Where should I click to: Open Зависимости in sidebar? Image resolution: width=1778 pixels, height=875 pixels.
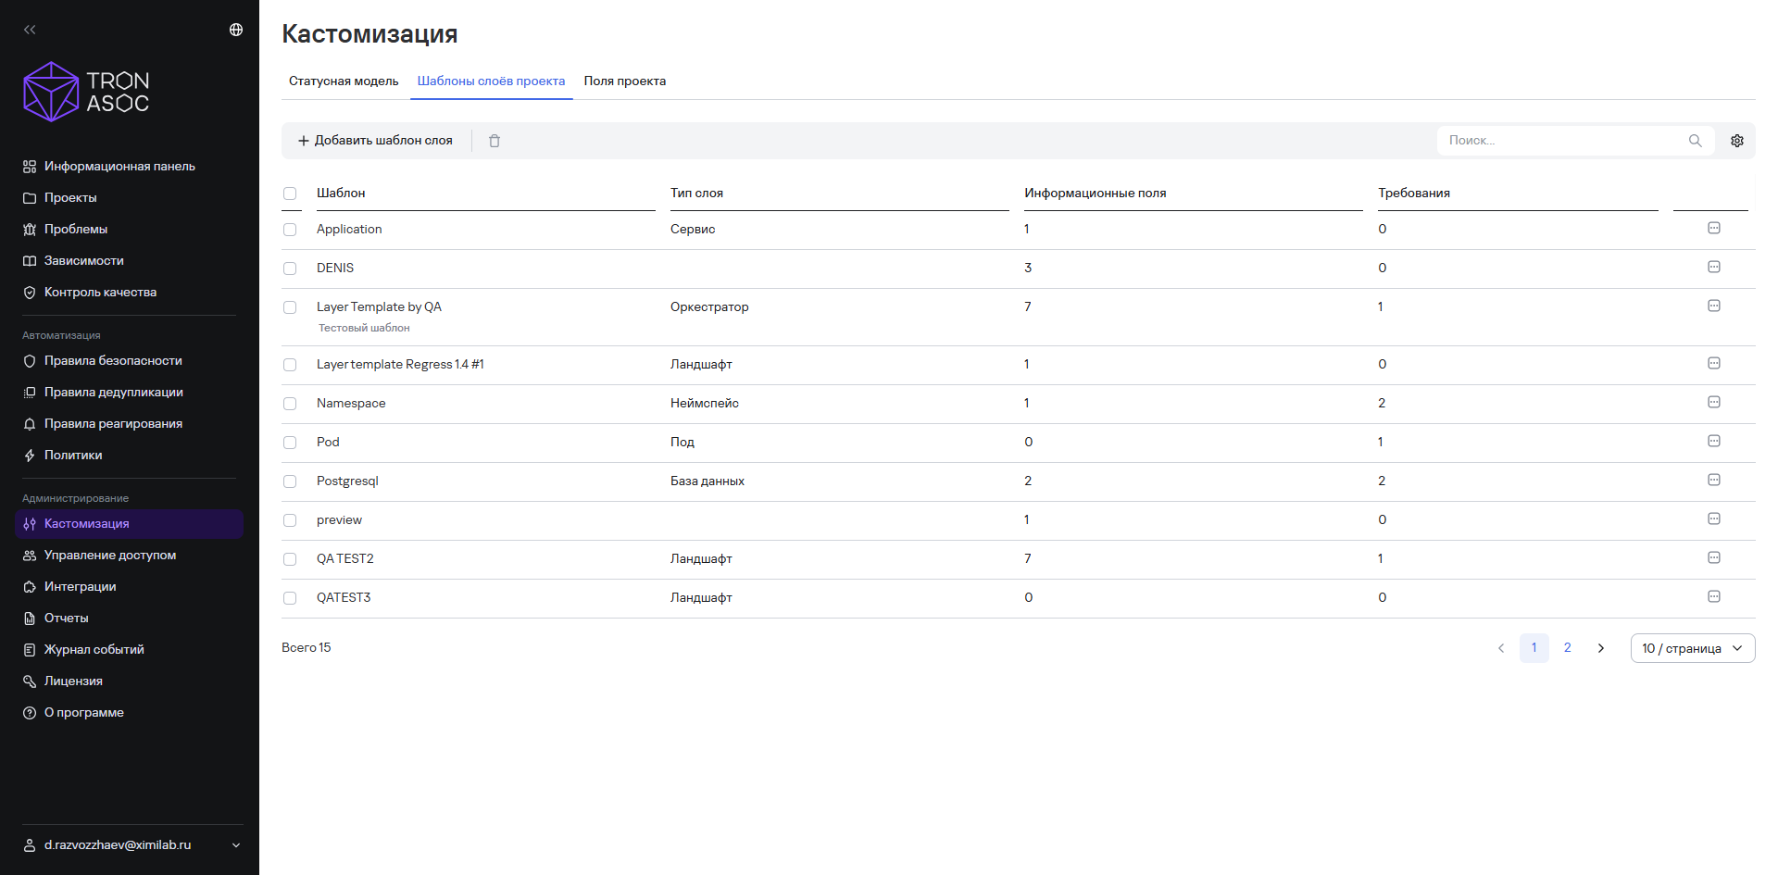tap(129, 261)
